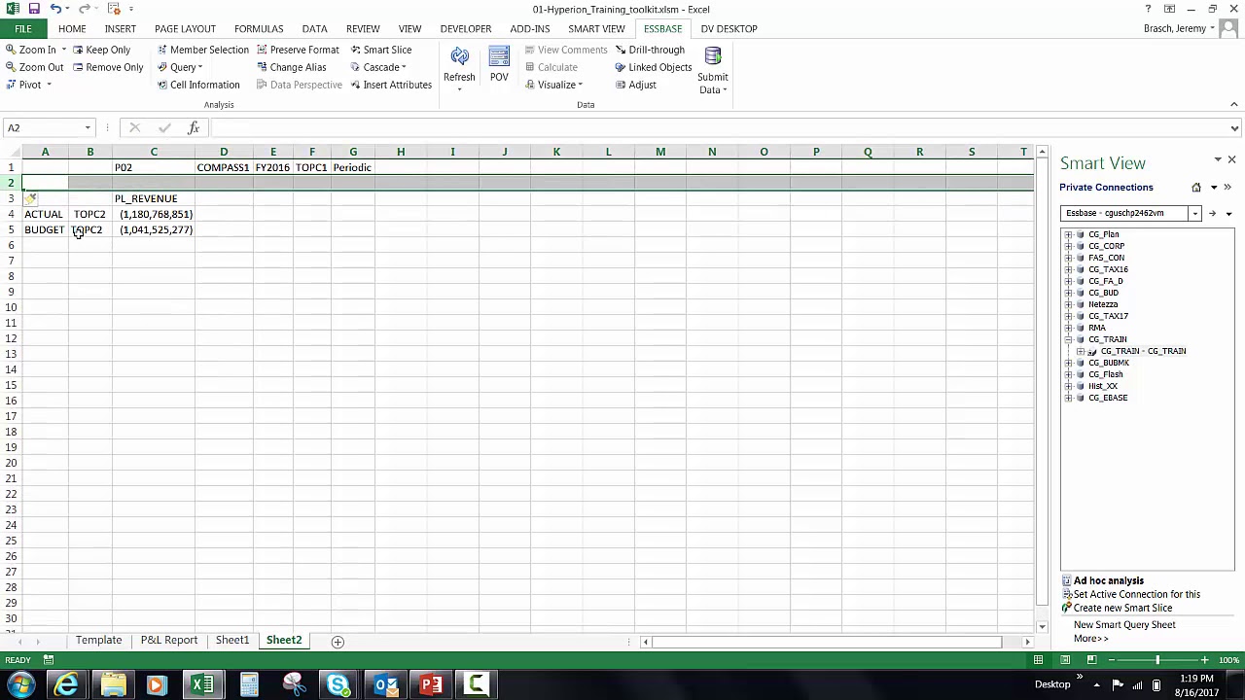This screenshot has width=1245, height=700.
Task: Click Change Alias
Action: [291, 67]
